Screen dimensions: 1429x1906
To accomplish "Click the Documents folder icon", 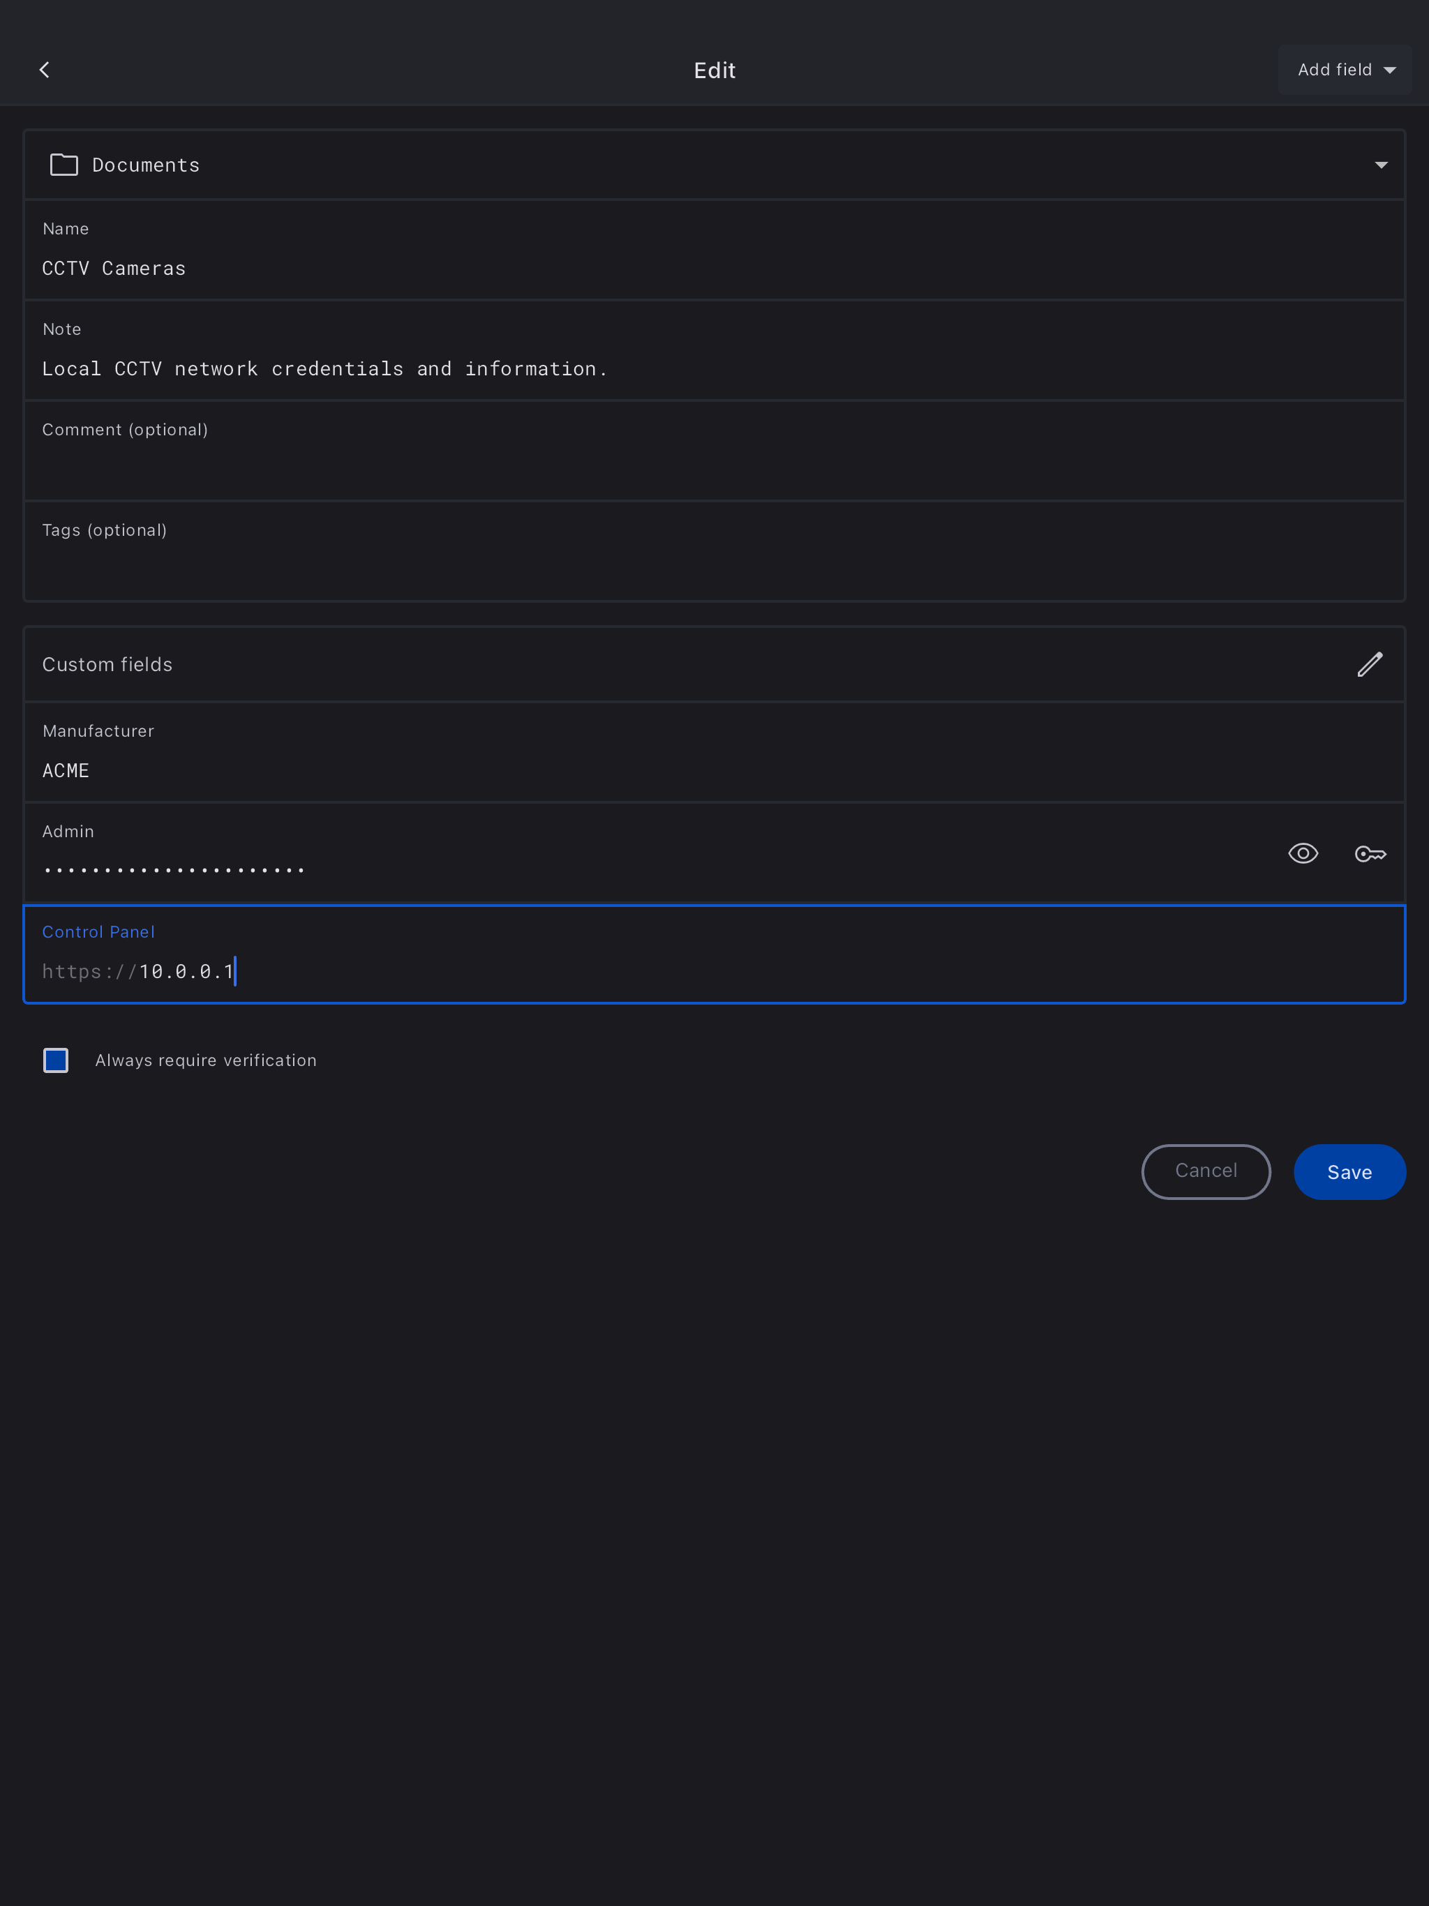I will pyautogui.click(x=63, y=165).
